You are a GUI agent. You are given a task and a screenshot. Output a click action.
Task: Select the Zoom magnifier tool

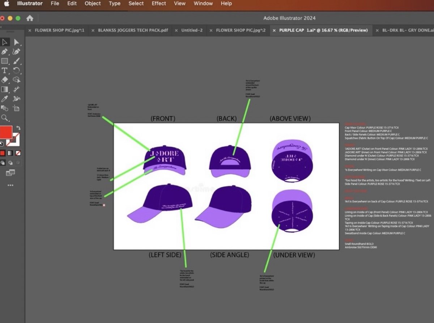(x=5, y=118)
